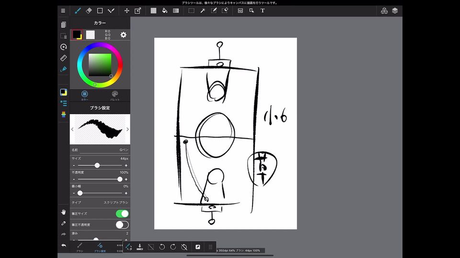460x258 pixels.
Task: Increase minimum width with plus button
Action: [x=126, y=193]
